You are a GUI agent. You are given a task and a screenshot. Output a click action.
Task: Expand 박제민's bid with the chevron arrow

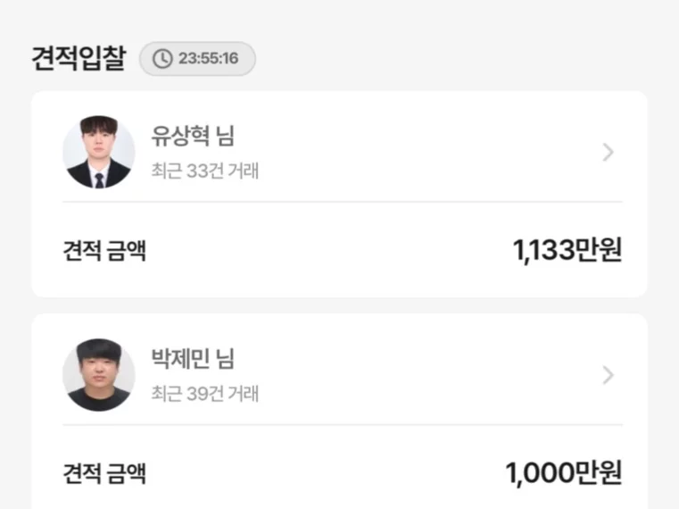pyautogui.click(x=608, y=376)
